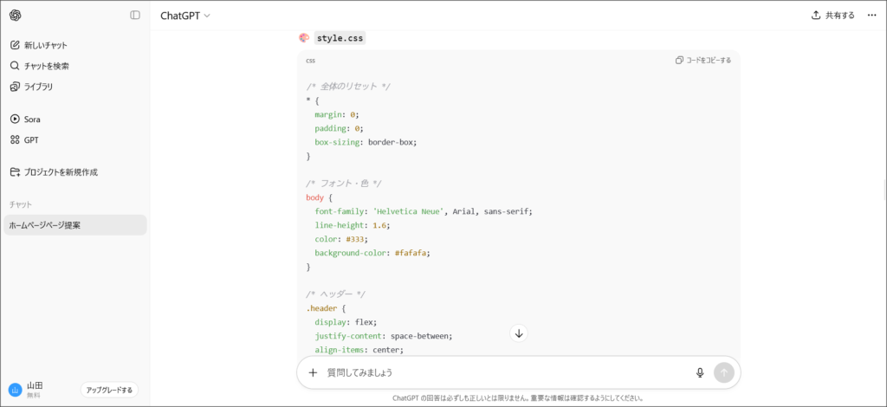
Task: Open the GPT explorer icon
Action: coord(15,139)
